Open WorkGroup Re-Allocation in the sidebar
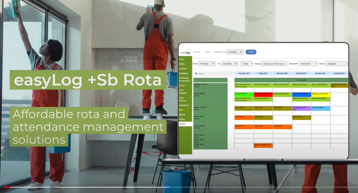 coord(185,79)
